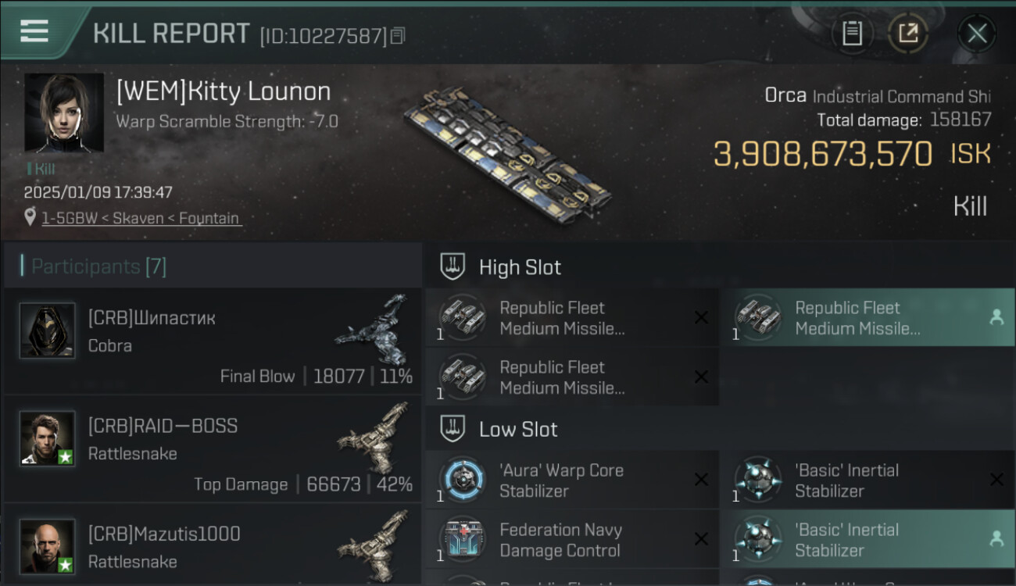Open the hamburger menu
1016x586 pixels.
[x=34, y=31]
